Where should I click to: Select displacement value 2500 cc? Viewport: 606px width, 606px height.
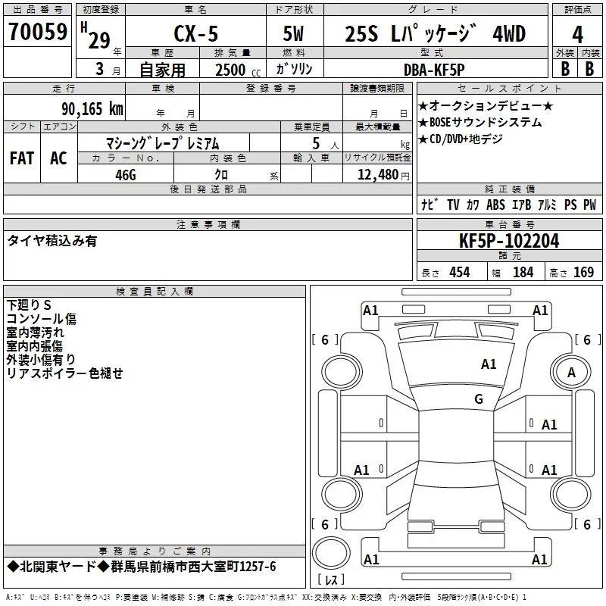[x=238, y=70]
